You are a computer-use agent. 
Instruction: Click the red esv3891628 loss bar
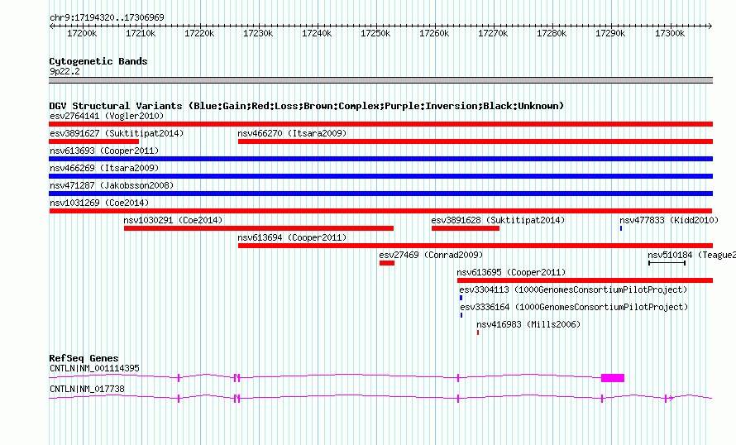466,228
